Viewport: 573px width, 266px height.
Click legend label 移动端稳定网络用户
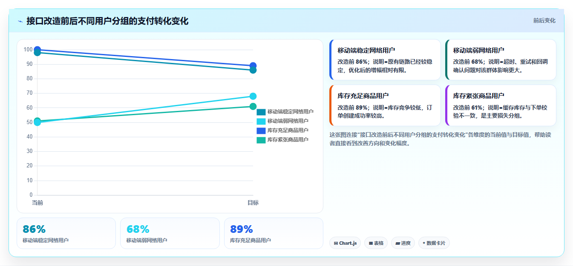(291, 112)
